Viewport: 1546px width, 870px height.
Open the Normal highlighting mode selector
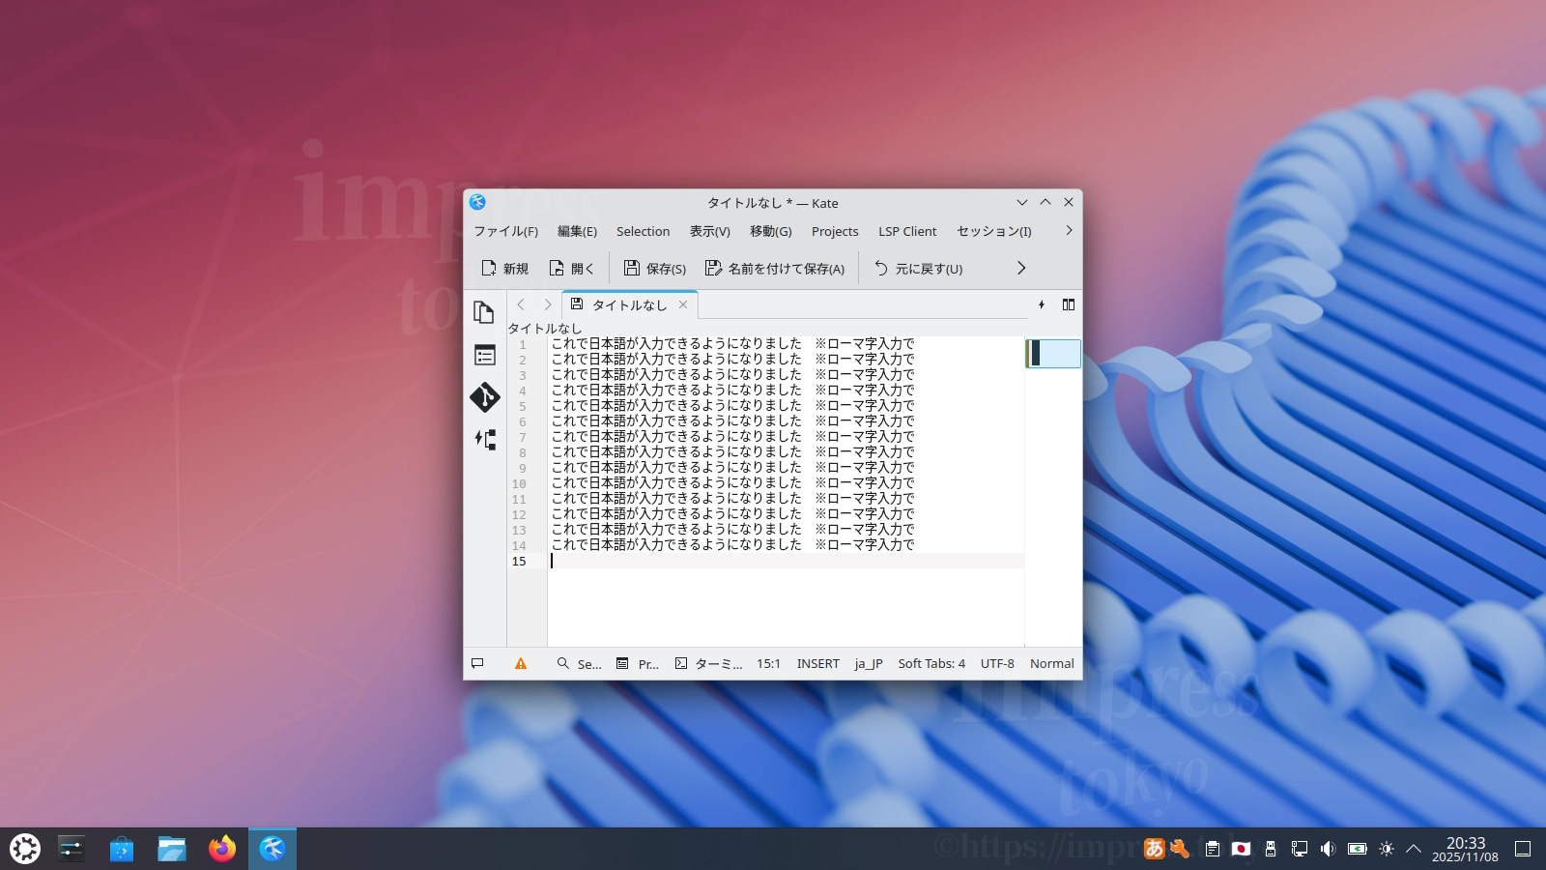[x=1051, y=663]
